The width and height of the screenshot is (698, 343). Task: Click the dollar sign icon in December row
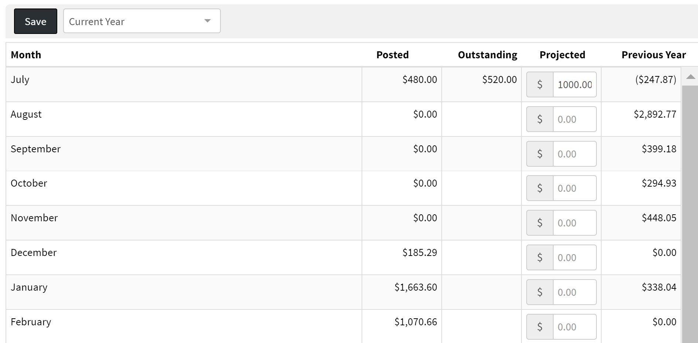pyautogui.click(x=540, y=257)
